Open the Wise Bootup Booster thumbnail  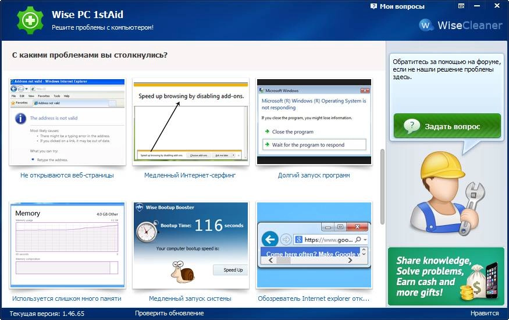point(191,245)
